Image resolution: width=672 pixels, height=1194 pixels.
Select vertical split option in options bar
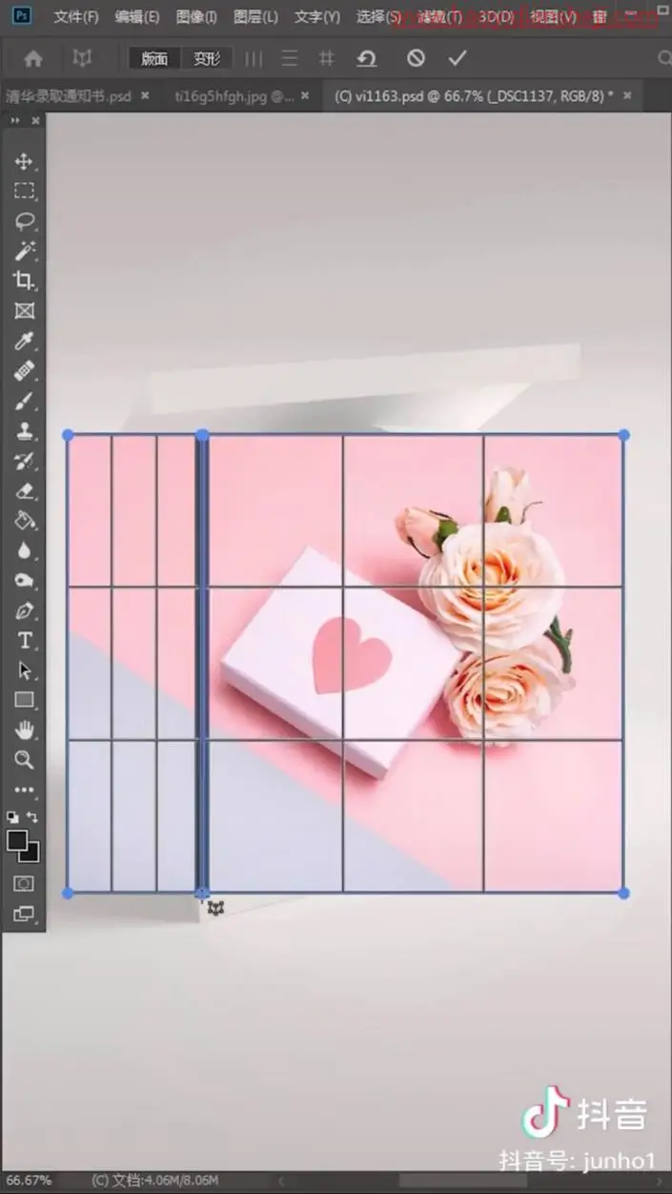pyautogui.click(x=254, y=59)
